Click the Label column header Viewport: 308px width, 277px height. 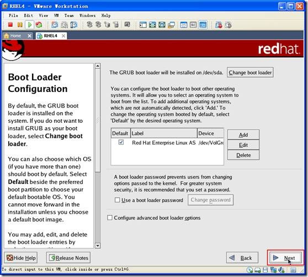[164, 133]
